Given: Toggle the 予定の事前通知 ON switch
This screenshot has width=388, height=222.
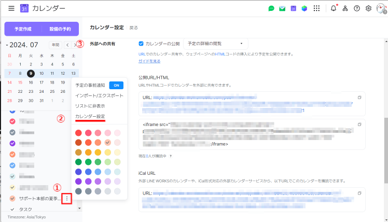Looking at the screenshot, I should click(116, 85).
